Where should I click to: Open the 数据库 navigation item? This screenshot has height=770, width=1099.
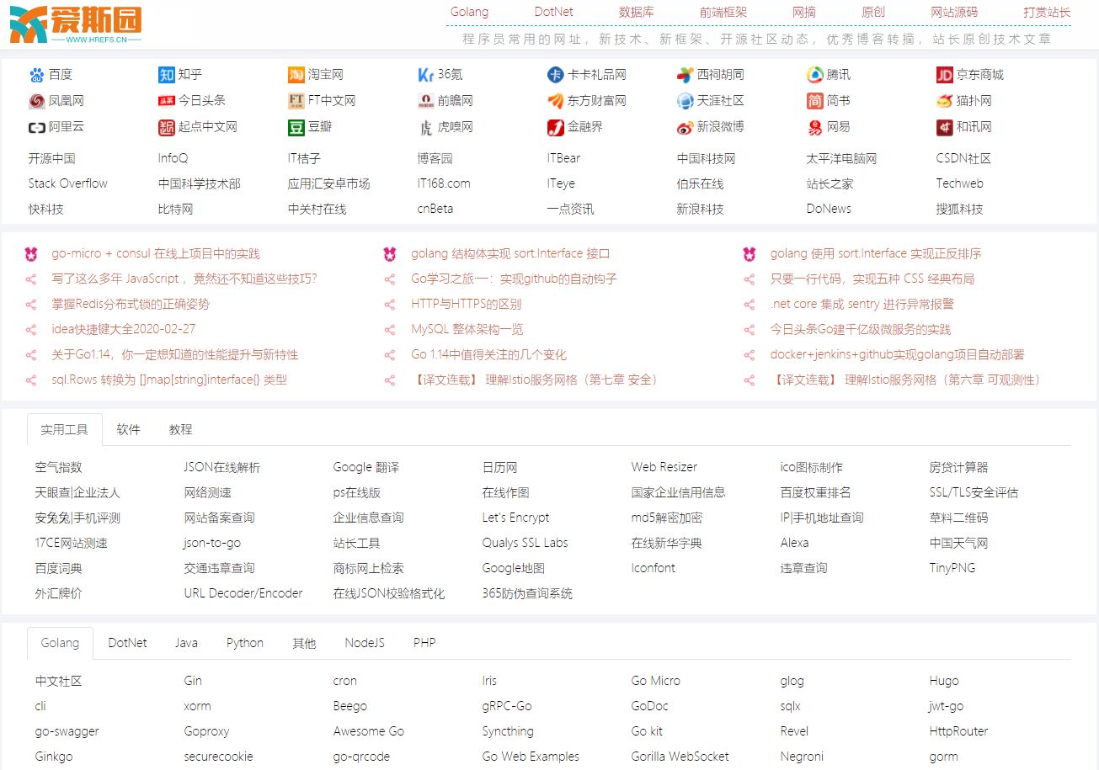click(x=637, y=12)
